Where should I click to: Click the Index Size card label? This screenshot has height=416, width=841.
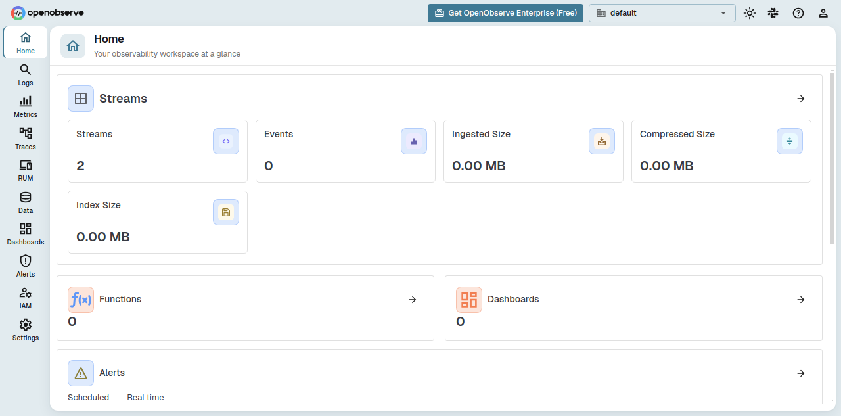point(99,205)
